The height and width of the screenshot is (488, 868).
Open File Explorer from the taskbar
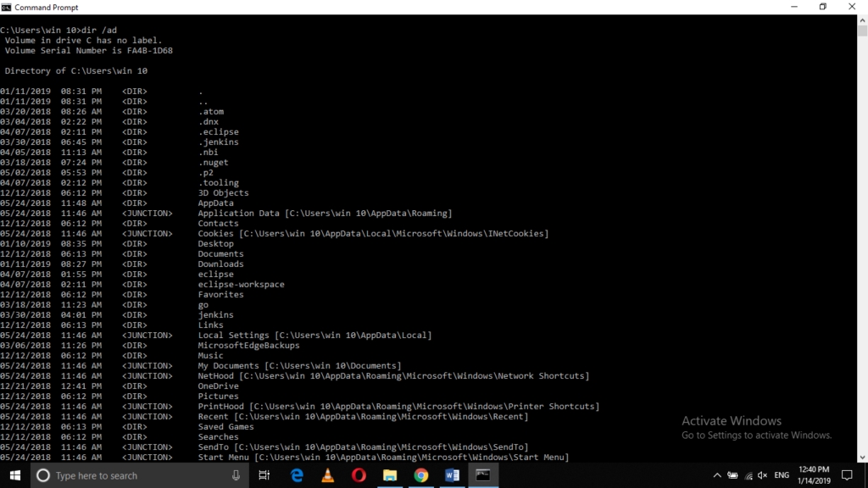390,475
